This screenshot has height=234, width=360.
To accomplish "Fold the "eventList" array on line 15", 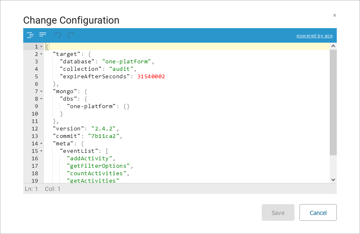I will 41,151.
